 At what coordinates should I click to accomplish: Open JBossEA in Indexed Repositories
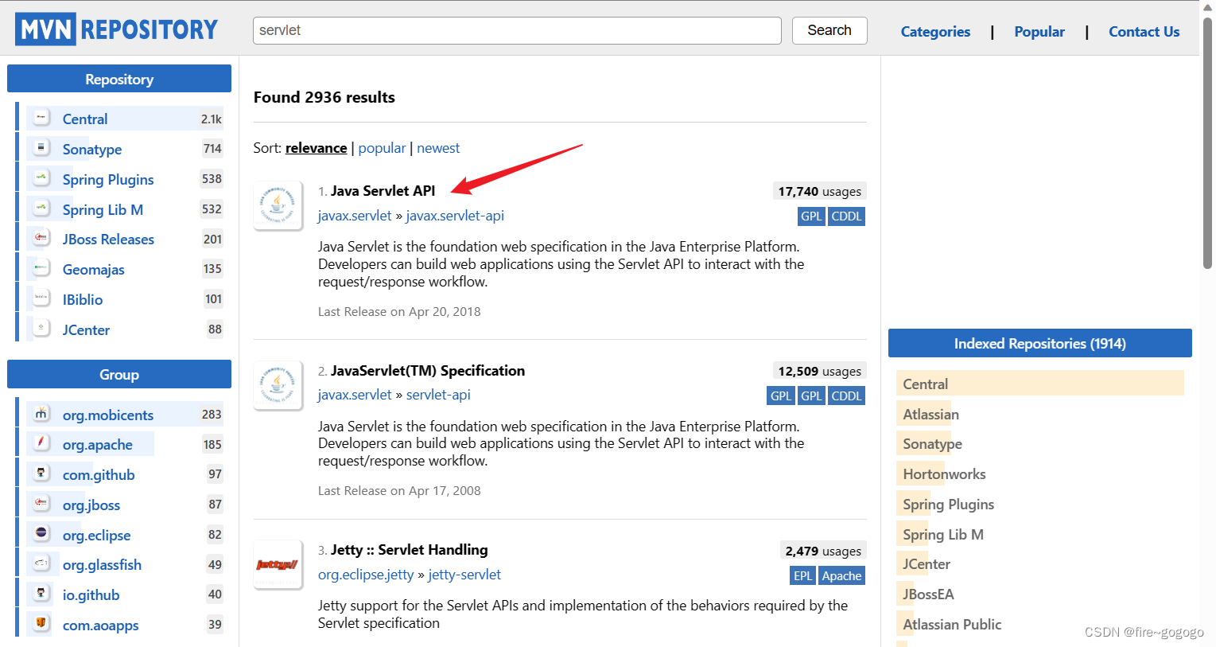point(928,594)
